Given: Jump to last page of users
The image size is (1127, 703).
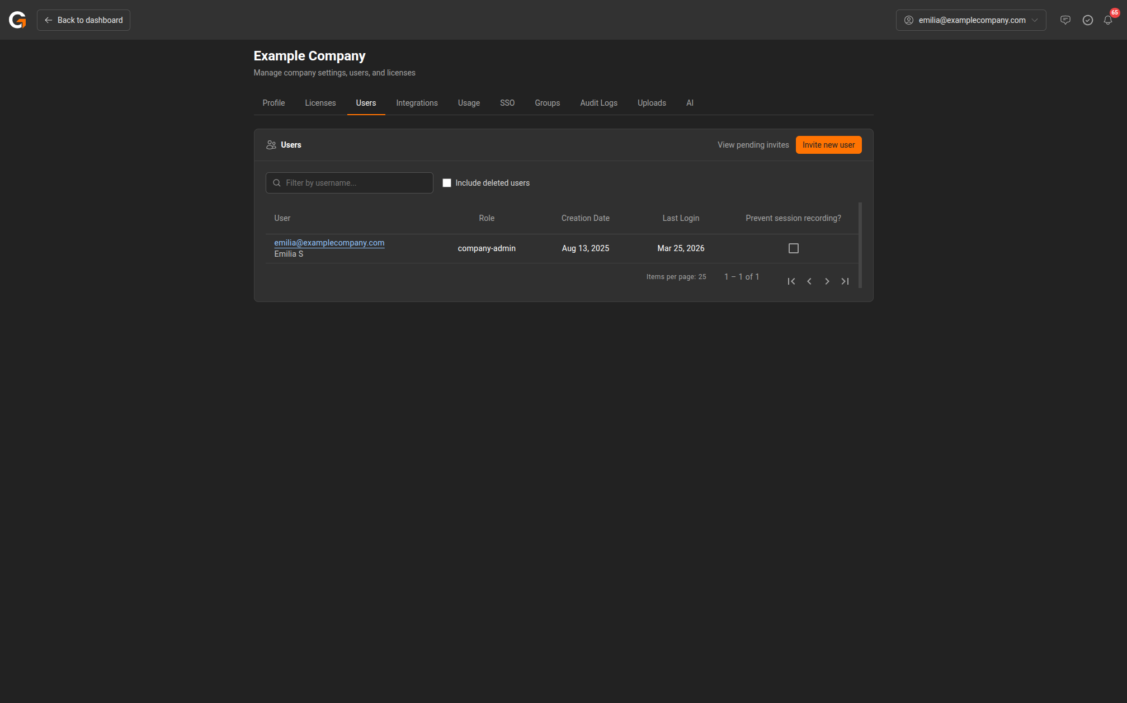Looking at the screenshot, I should (845, 281).
